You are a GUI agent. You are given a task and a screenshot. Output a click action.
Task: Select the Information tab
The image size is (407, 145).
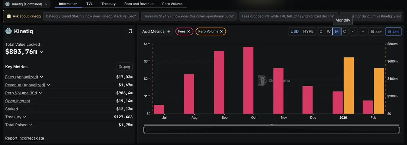(x=68, y=4)
